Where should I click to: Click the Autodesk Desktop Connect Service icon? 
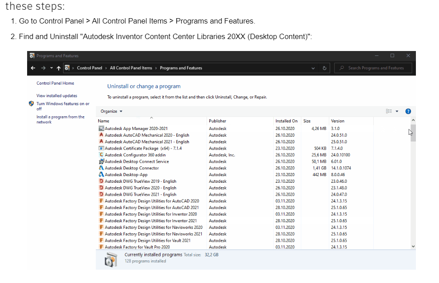tap(101, 161)
